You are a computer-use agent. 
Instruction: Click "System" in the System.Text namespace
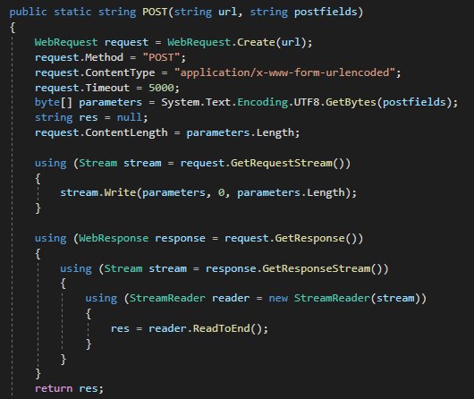pos(180,103)
